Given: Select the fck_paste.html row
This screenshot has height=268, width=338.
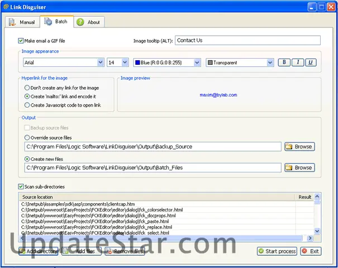Looking at the screenshot, I should [166, 222].
